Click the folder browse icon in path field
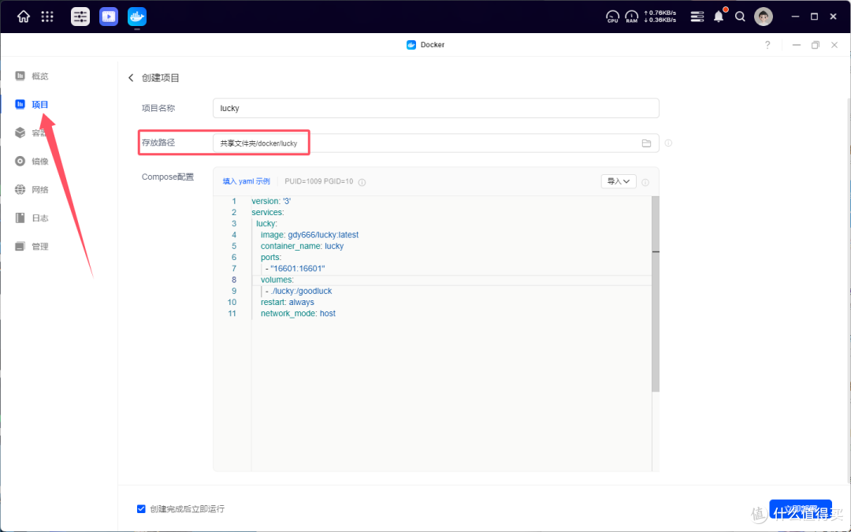 point(646,143)
